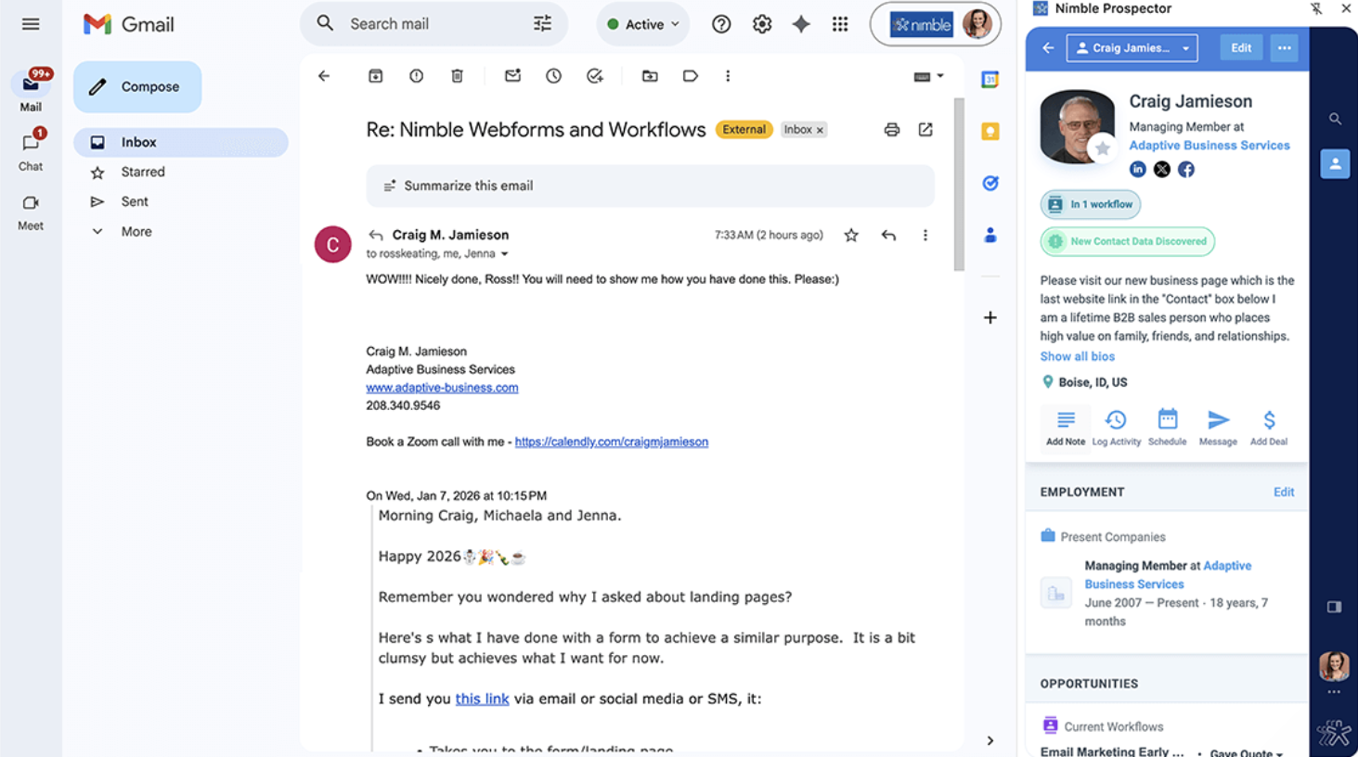Click the Compose button
1358x757 pixels.
(x=137, y=86)
